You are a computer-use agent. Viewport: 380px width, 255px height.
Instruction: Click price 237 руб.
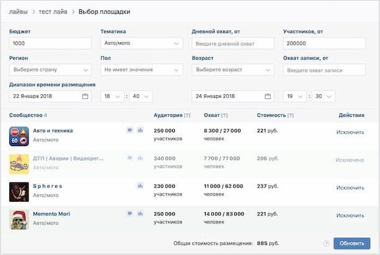[268, 186]
